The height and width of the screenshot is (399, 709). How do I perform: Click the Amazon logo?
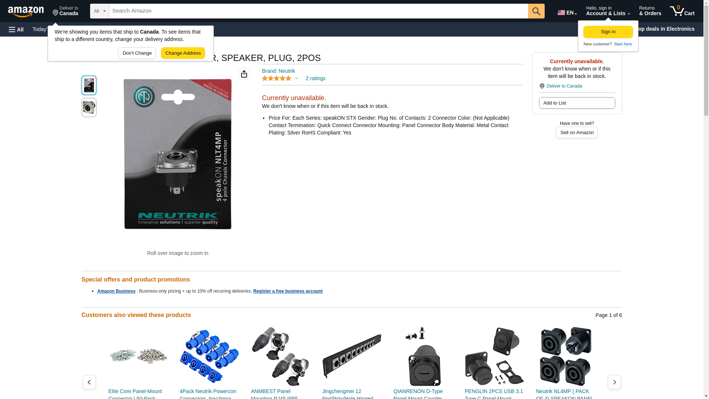(26, 11)
